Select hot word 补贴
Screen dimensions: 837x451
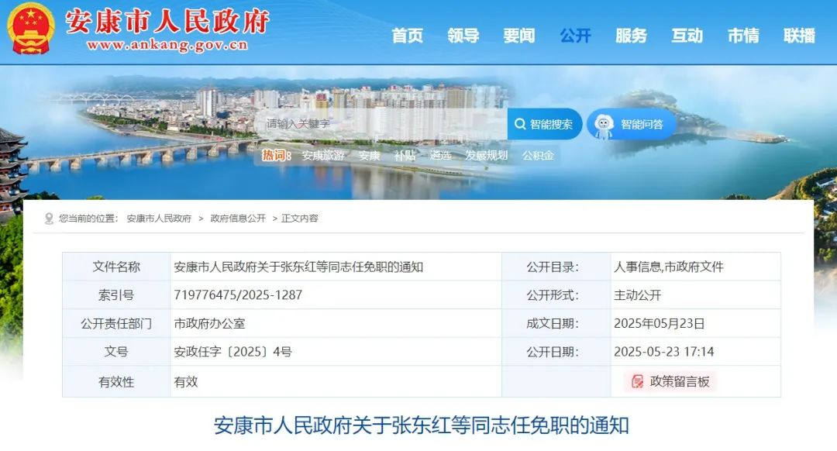point(405,155)
